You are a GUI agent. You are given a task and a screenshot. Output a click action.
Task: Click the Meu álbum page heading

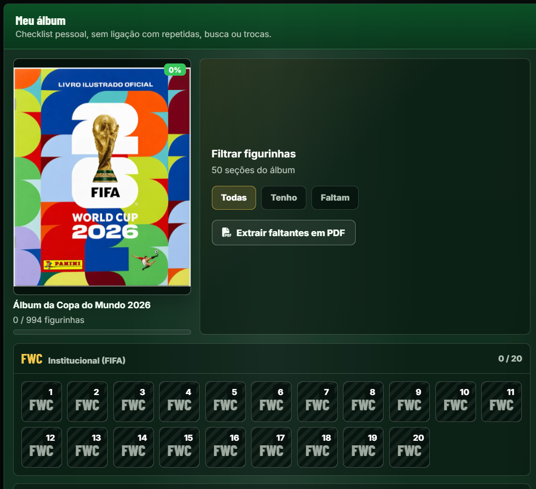point(40,21)
